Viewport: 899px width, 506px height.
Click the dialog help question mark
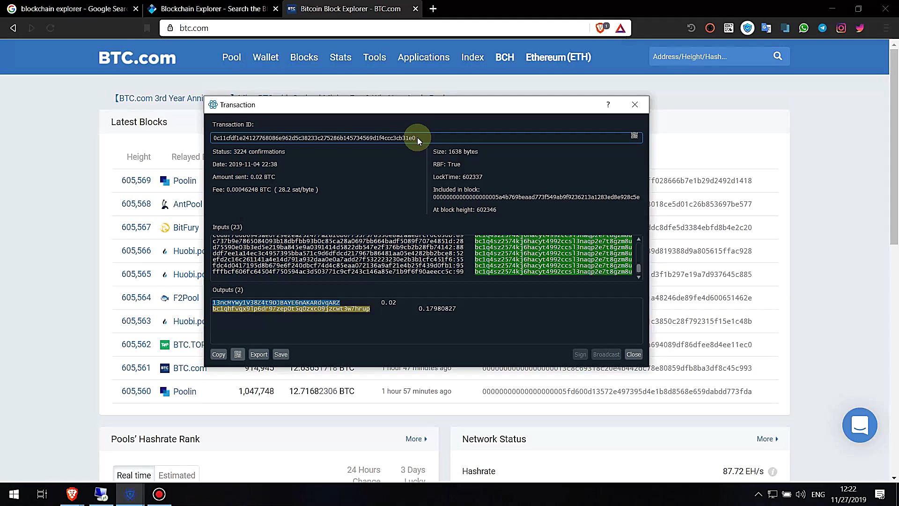[x=608, y=104]
